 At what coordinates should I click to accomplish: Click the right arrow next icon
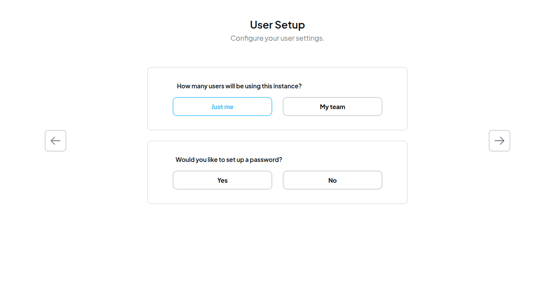(499, 141)
